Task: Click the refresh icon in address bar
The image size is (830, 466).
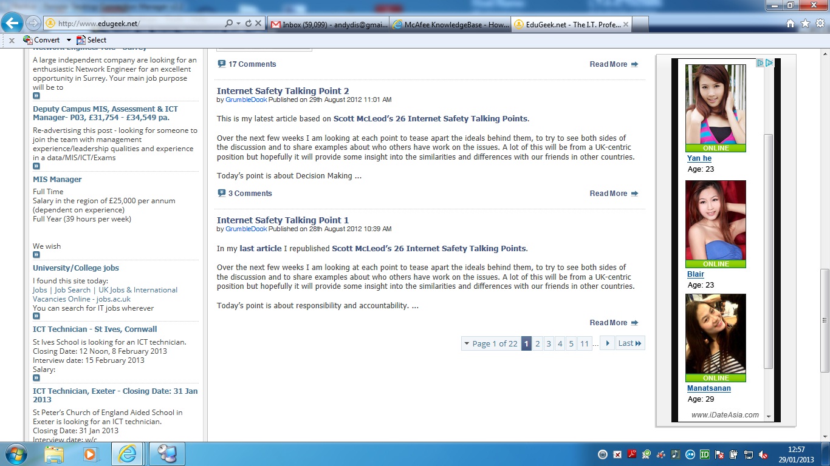Action: pos(248,24)
